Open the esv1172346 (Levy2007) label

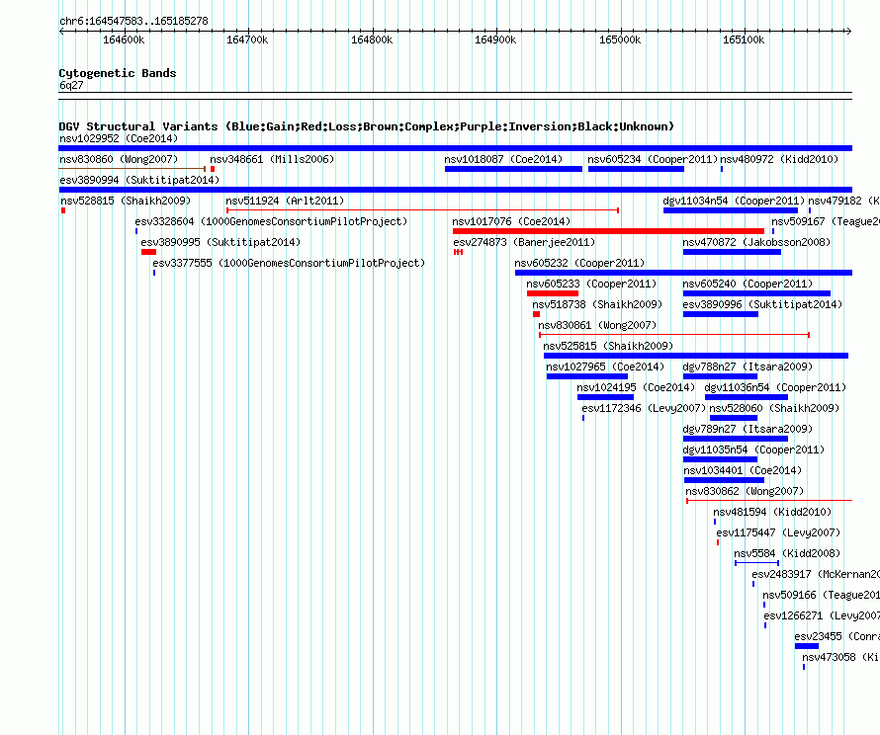pyautogui.click(x=644, y=408)
